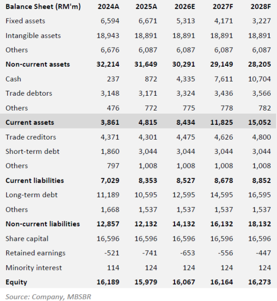The height and width of the screenshot is (301, 277).
Task: Select Current assets value 8,434
Action: click(x=185, y=122)
